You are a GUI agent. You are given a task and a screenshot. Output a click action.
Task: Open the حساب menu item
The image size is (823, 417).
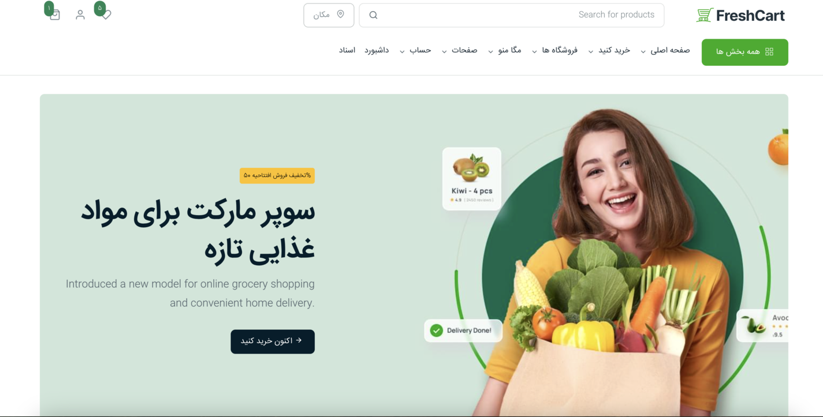pyautogui.click(x=415, y=51)
